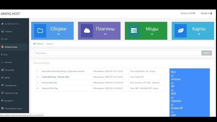
Task: Click the breadcrumb home icon
Action: pyautogui.click(x=34, y=44)
